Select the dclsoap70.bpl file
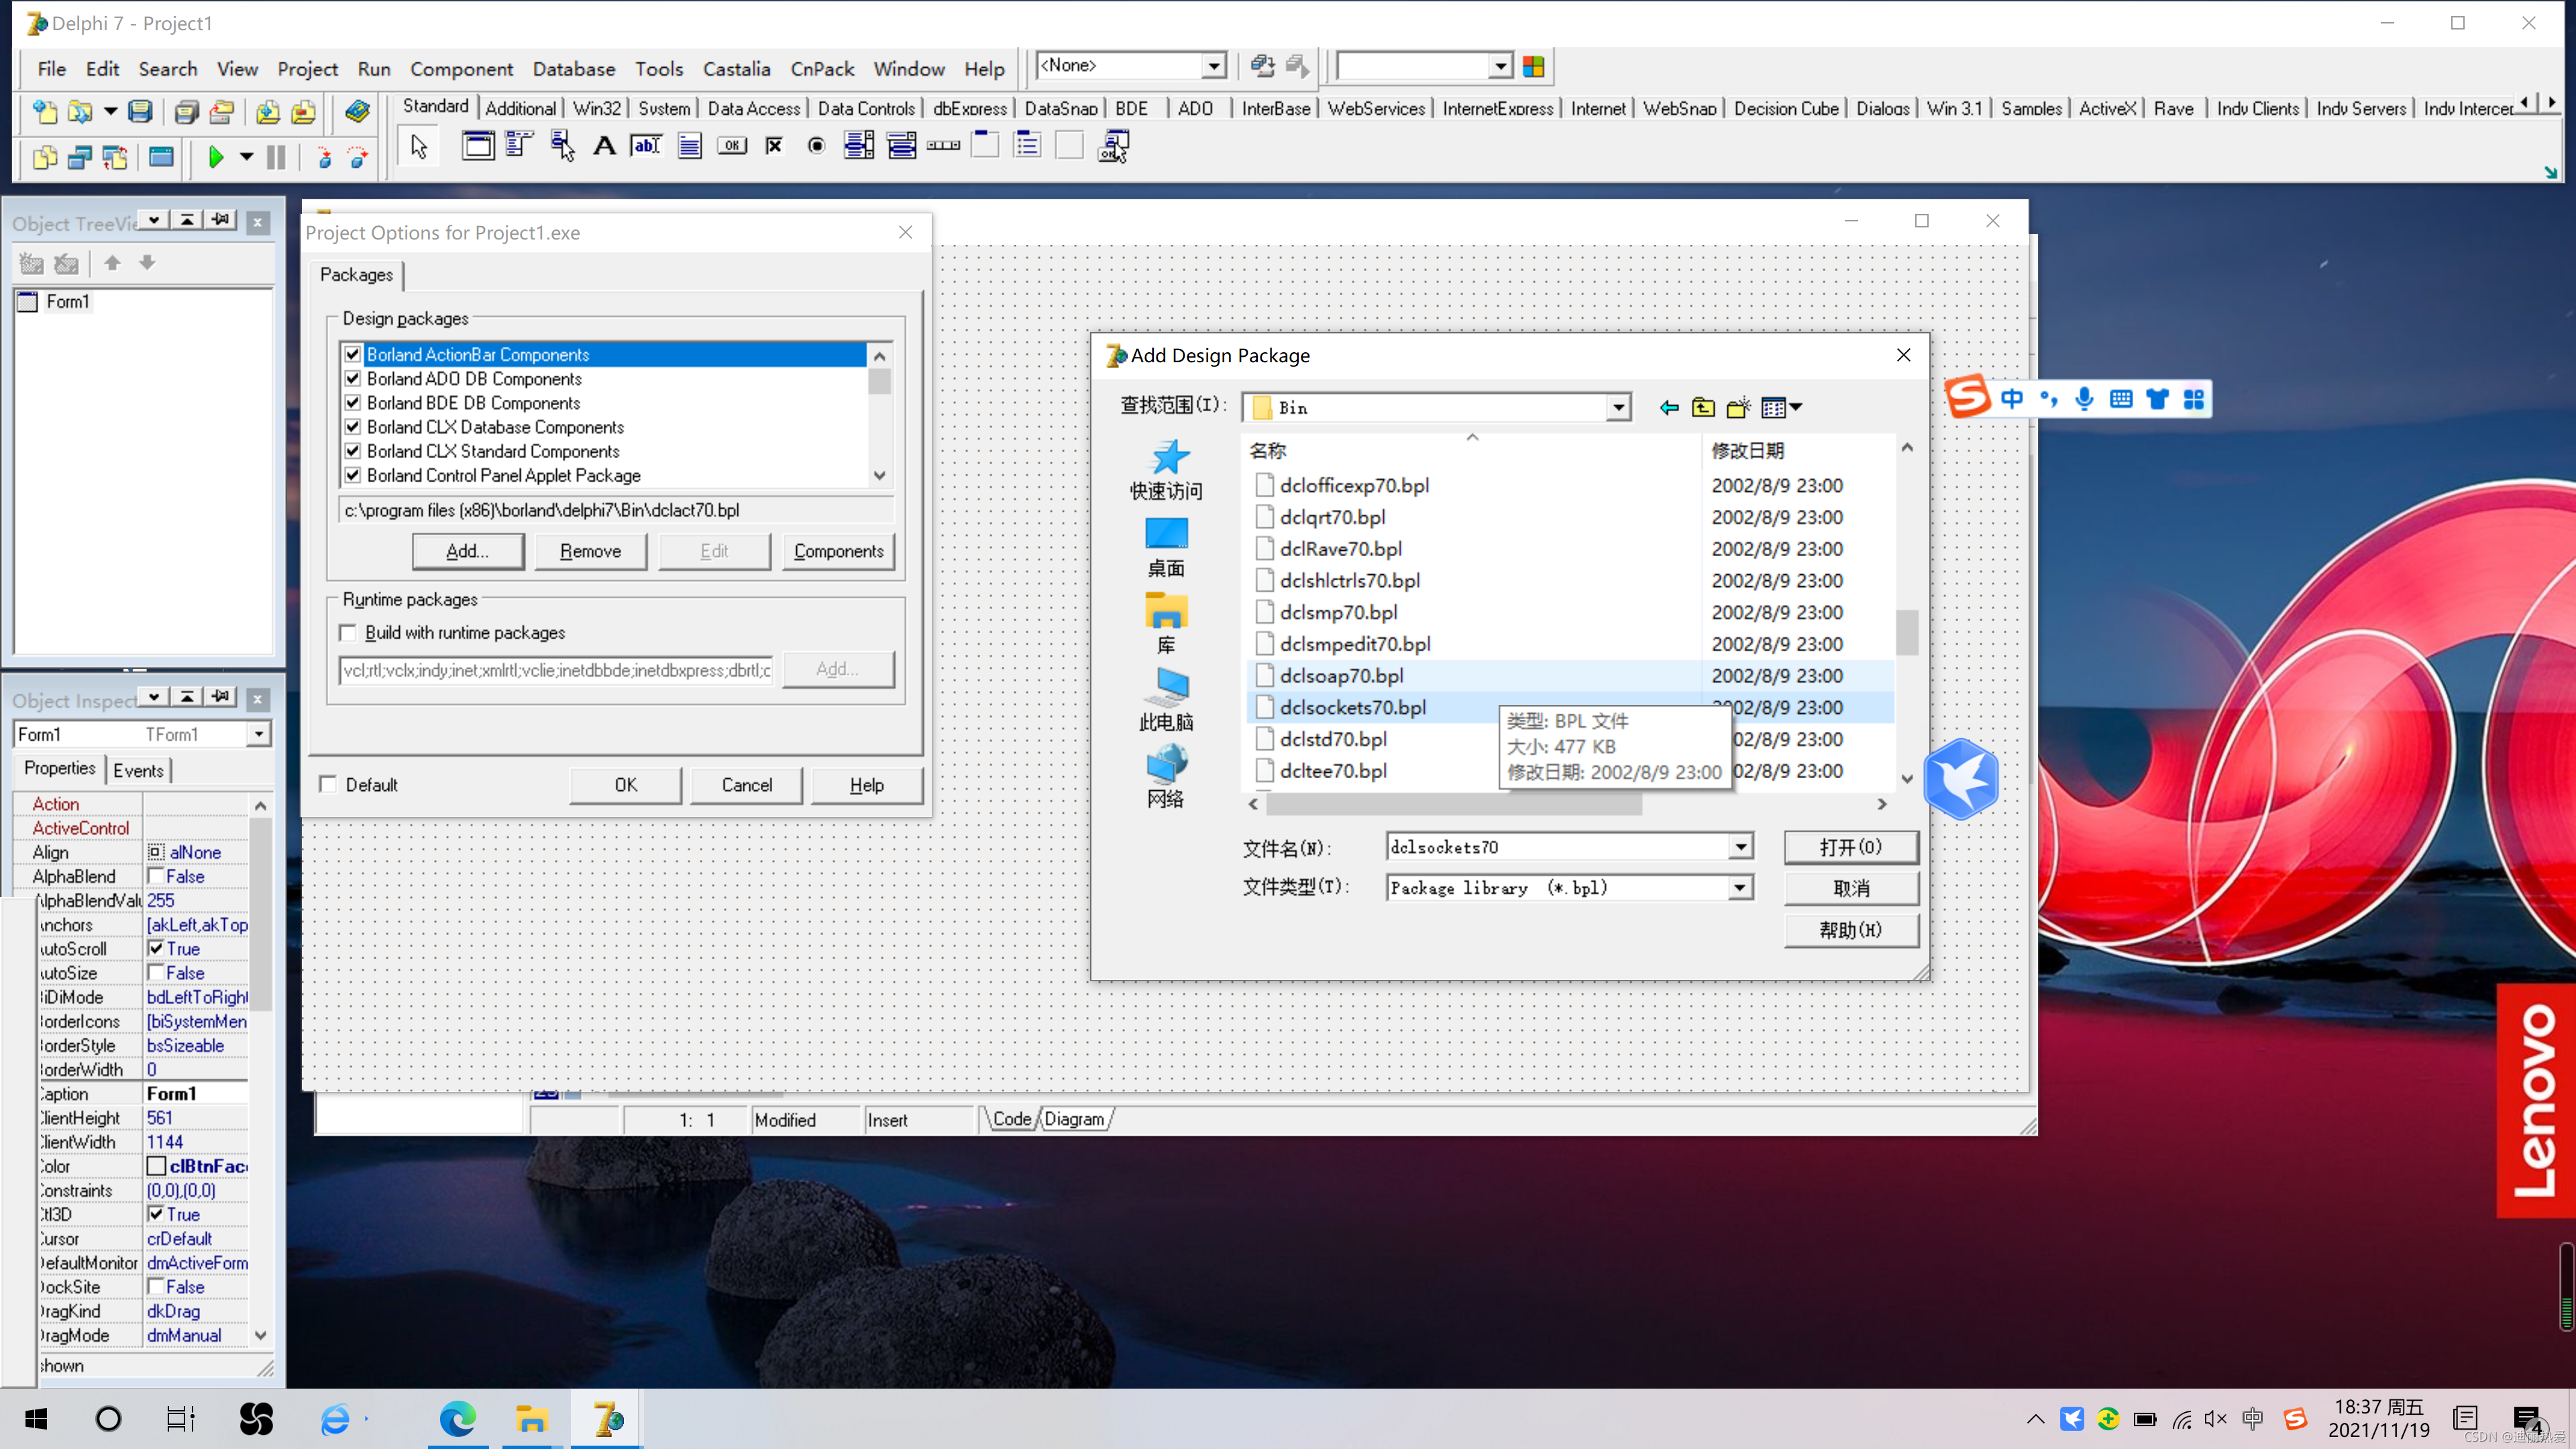 click(1340, 676)
